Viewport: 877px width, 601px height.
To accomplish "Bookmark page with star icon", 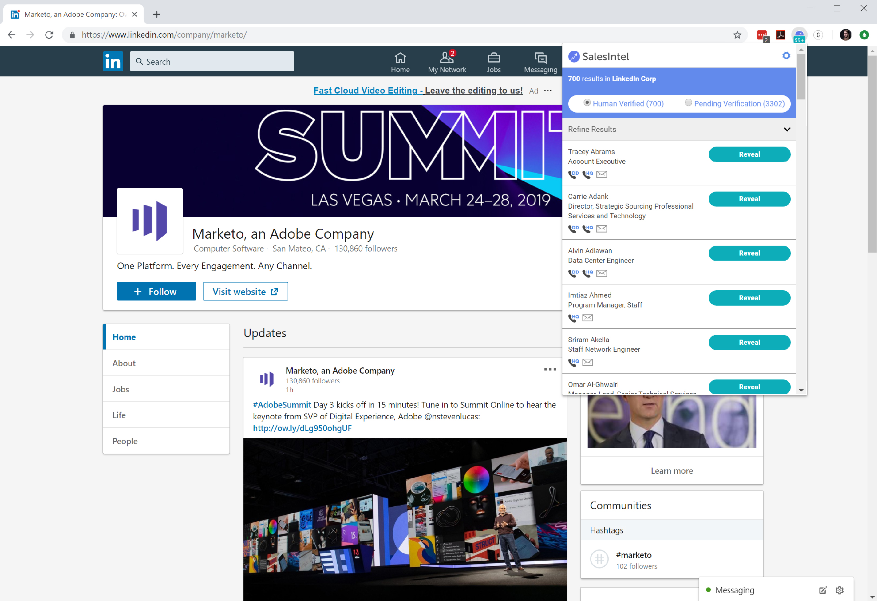I will coord(737,35).
